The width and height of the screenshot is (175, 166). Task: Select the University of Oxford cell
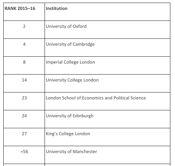tap(107, 30)
